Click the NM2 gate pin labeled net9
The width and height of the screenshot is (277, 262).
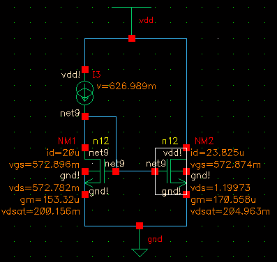(155, 171)
